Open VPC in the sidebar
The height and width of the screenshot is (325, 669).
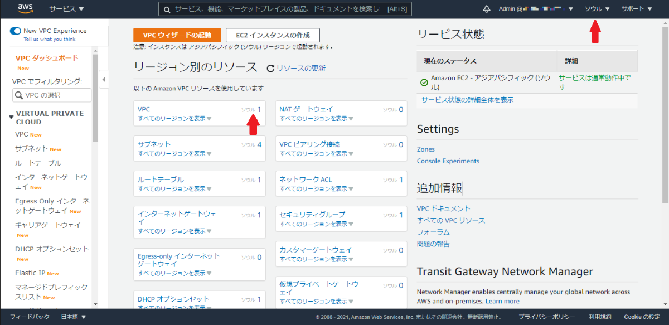22,134
